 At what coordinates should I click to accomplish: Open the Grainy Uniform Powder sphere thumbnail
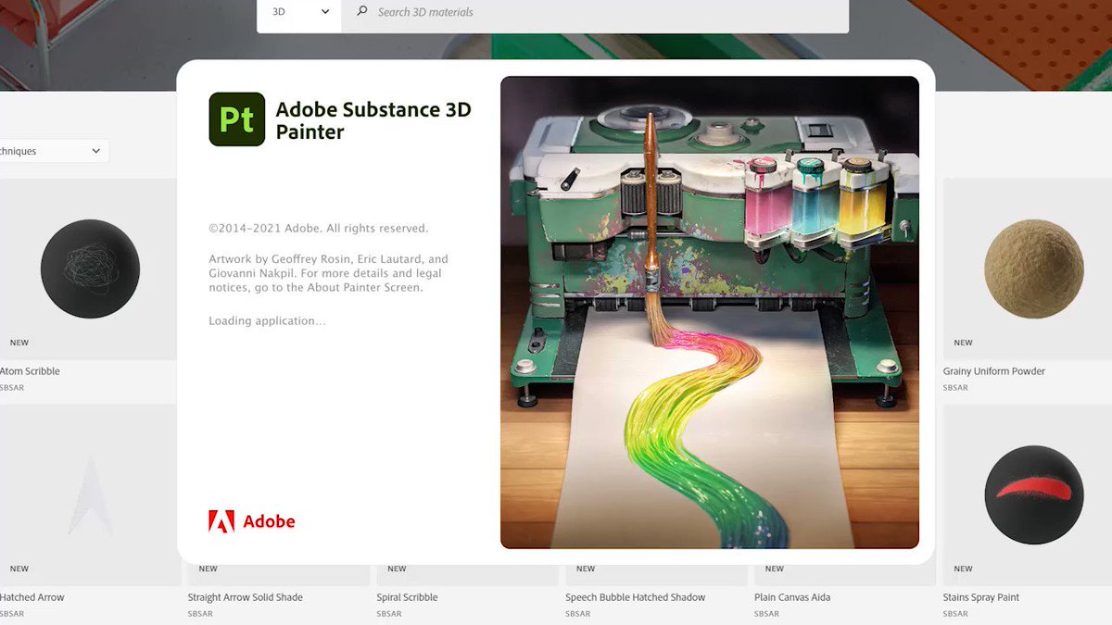coord(1032,269)
